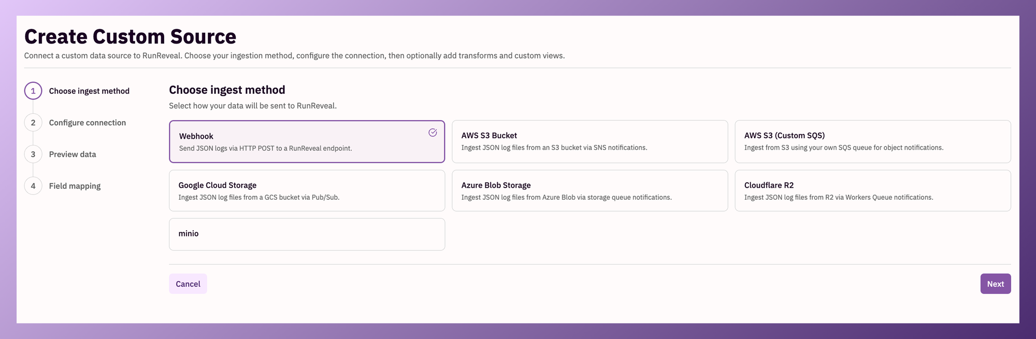Click step 4 circle in the stepper
The width and height of the screenshot is (1036, 339).
tap(33, 186)
